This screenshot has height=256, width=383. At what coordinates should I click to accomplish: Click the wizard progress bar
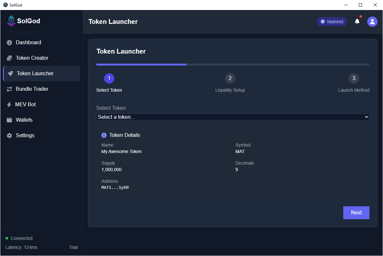pos(232,64)
